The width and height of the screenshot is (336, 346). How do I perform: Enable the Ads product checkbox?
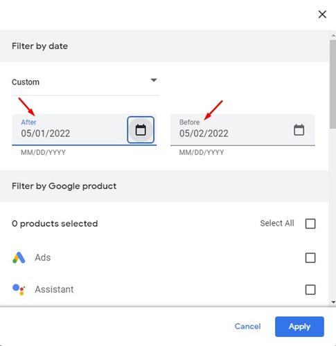(310, 257)
